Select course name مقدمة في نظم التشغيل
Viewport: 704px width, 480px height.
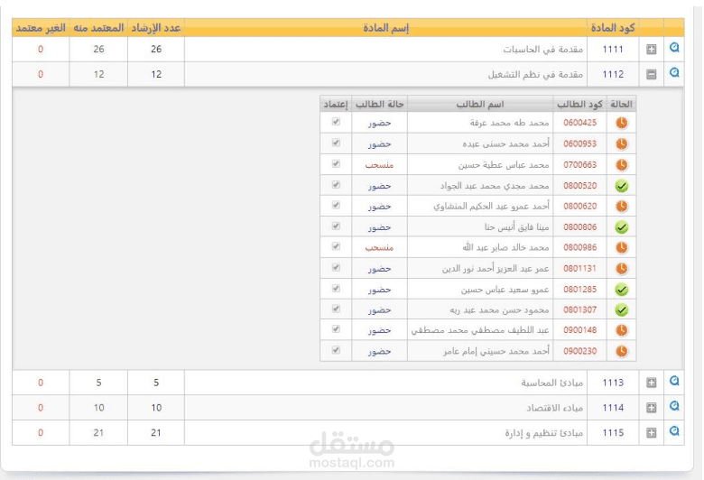pyautogui.click(x=535, y=75)
